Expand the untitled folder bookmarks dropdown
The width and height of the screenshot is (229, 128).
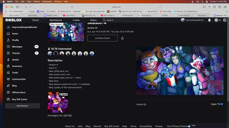(x=17, y=11)
